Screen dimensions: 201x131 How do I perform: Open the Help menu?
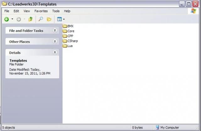coord(67,11)
